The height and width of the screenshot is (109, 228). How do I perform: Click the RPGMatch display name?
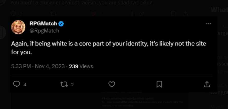click(x=43, y=24)
